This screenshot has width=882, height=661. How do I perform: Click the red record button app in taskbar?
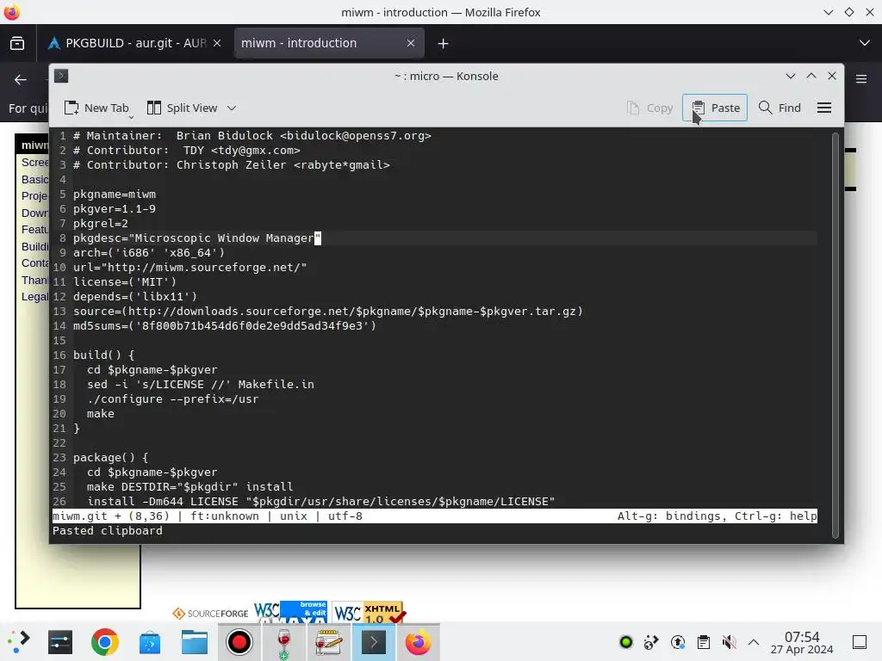point(239,642)
